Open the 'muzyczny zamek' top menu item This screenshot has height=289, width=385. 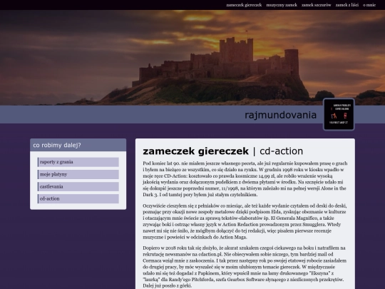(x=282, y=5)
